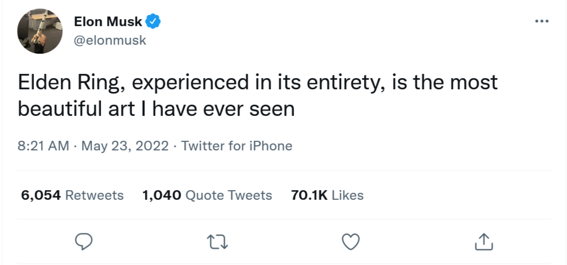Viewport: 567px width, 265px height.
Task: Open the Twitter for iPhone source link
Action: (237, 146)
